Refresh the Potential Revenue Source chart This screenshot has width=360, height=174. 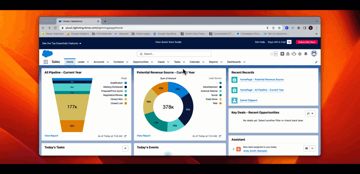pos(220,136)
